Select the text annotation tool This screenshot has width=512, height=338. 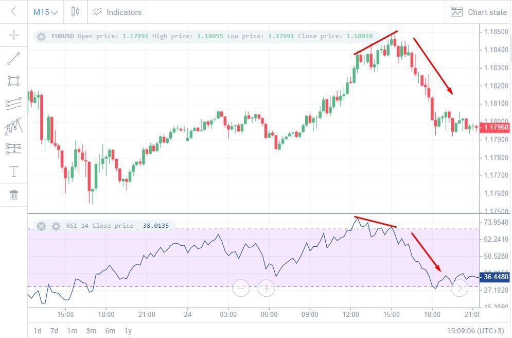pos(14,172)
